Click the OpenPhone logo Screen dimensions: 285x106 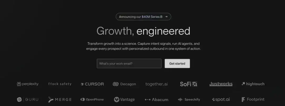(92, 99)
